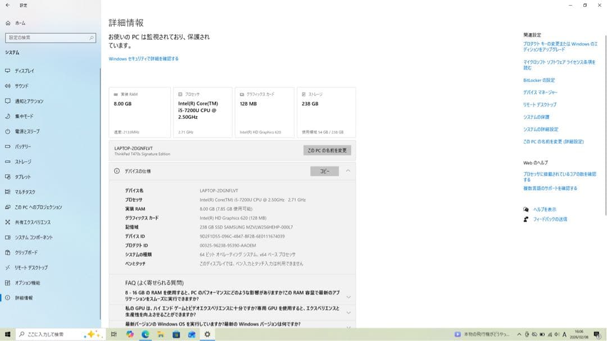This screenshot has height=341, width=607.
Task: Open the Windows Start menu
Action: tap(8, 335)
